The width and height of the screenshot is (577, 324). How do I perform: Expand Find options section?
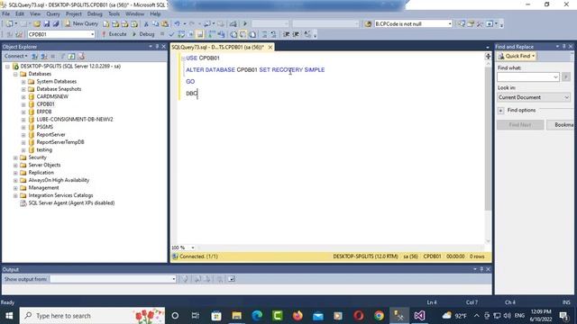coord(500,110)
